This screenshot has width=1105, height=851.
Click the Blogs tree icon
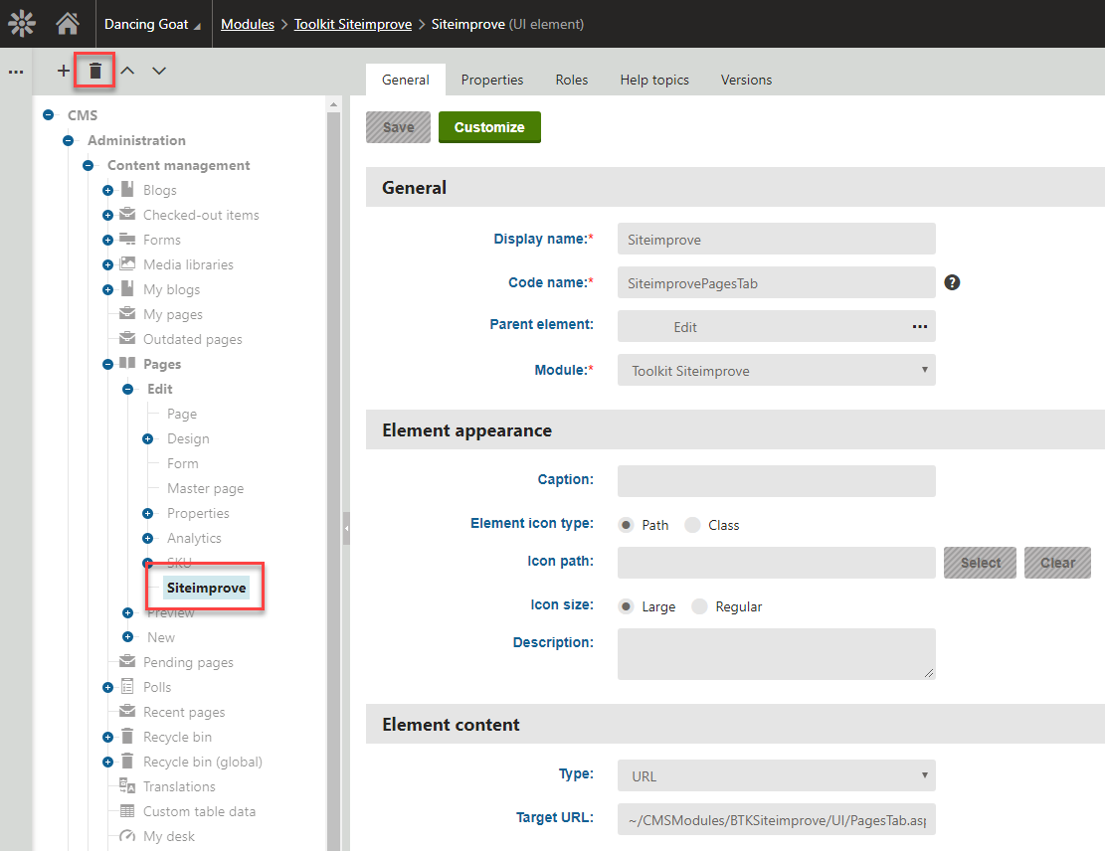pyautogui.click(x=127, y=190)
